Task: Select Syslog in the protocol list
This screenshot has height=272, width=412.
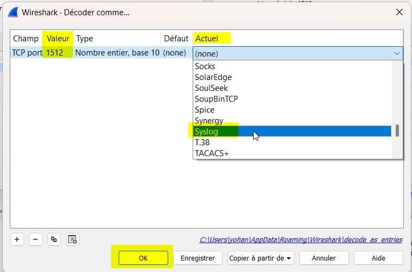Action: tap(292, 131)
